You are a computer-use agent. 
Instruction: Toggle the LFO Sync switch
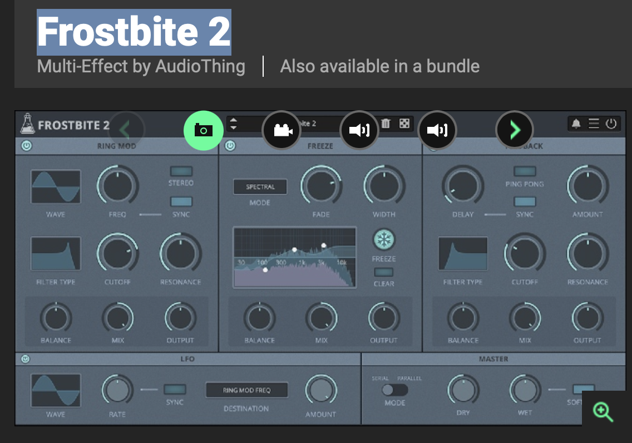coord(175,389)
